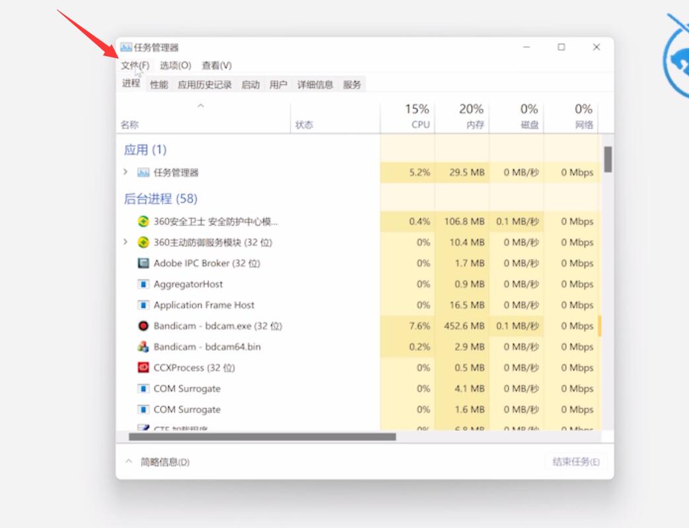Viewport: 689px width, 528px height.
Task: Switch to the 进程 tab
Action: [131, 83]
